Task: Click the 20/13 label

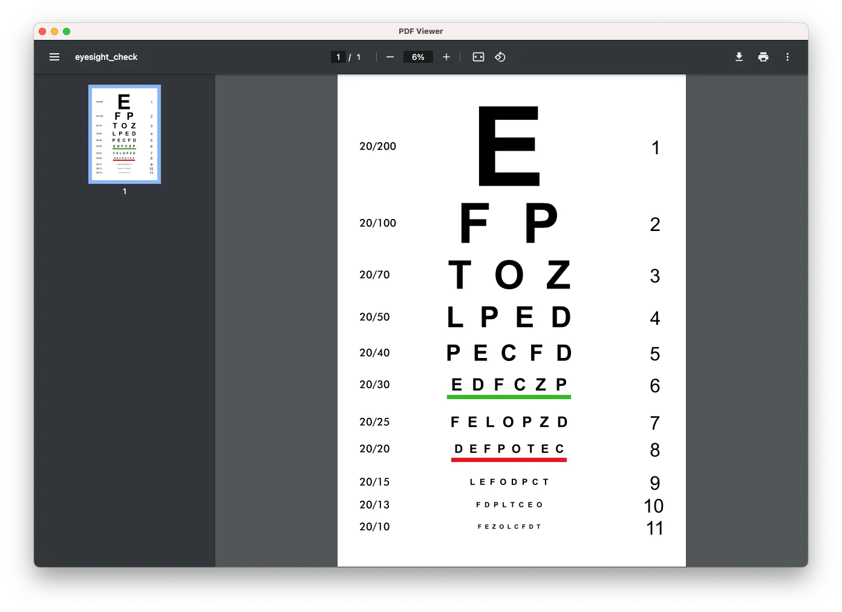Action: point(375,505)
